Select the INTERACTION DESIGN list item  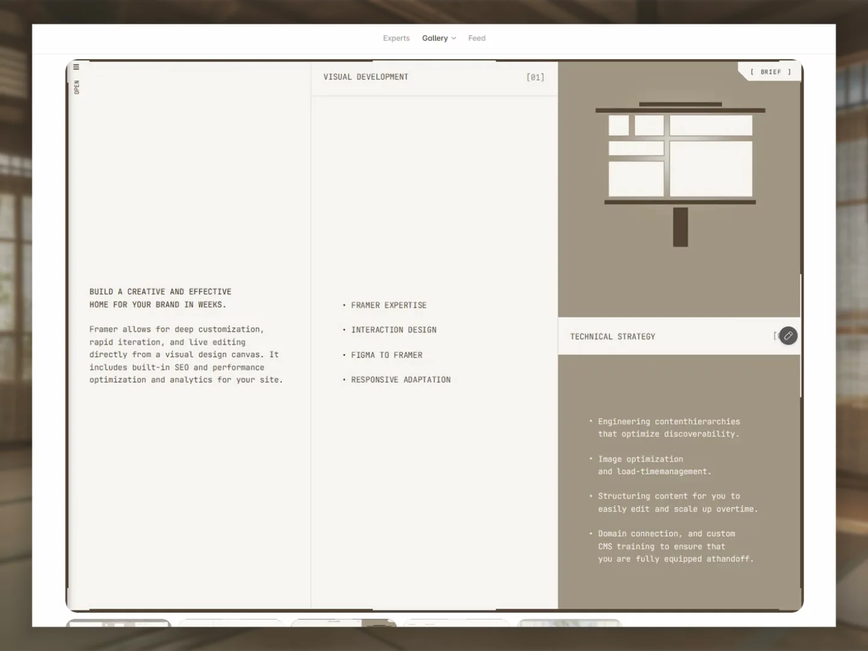coord(394,330)
